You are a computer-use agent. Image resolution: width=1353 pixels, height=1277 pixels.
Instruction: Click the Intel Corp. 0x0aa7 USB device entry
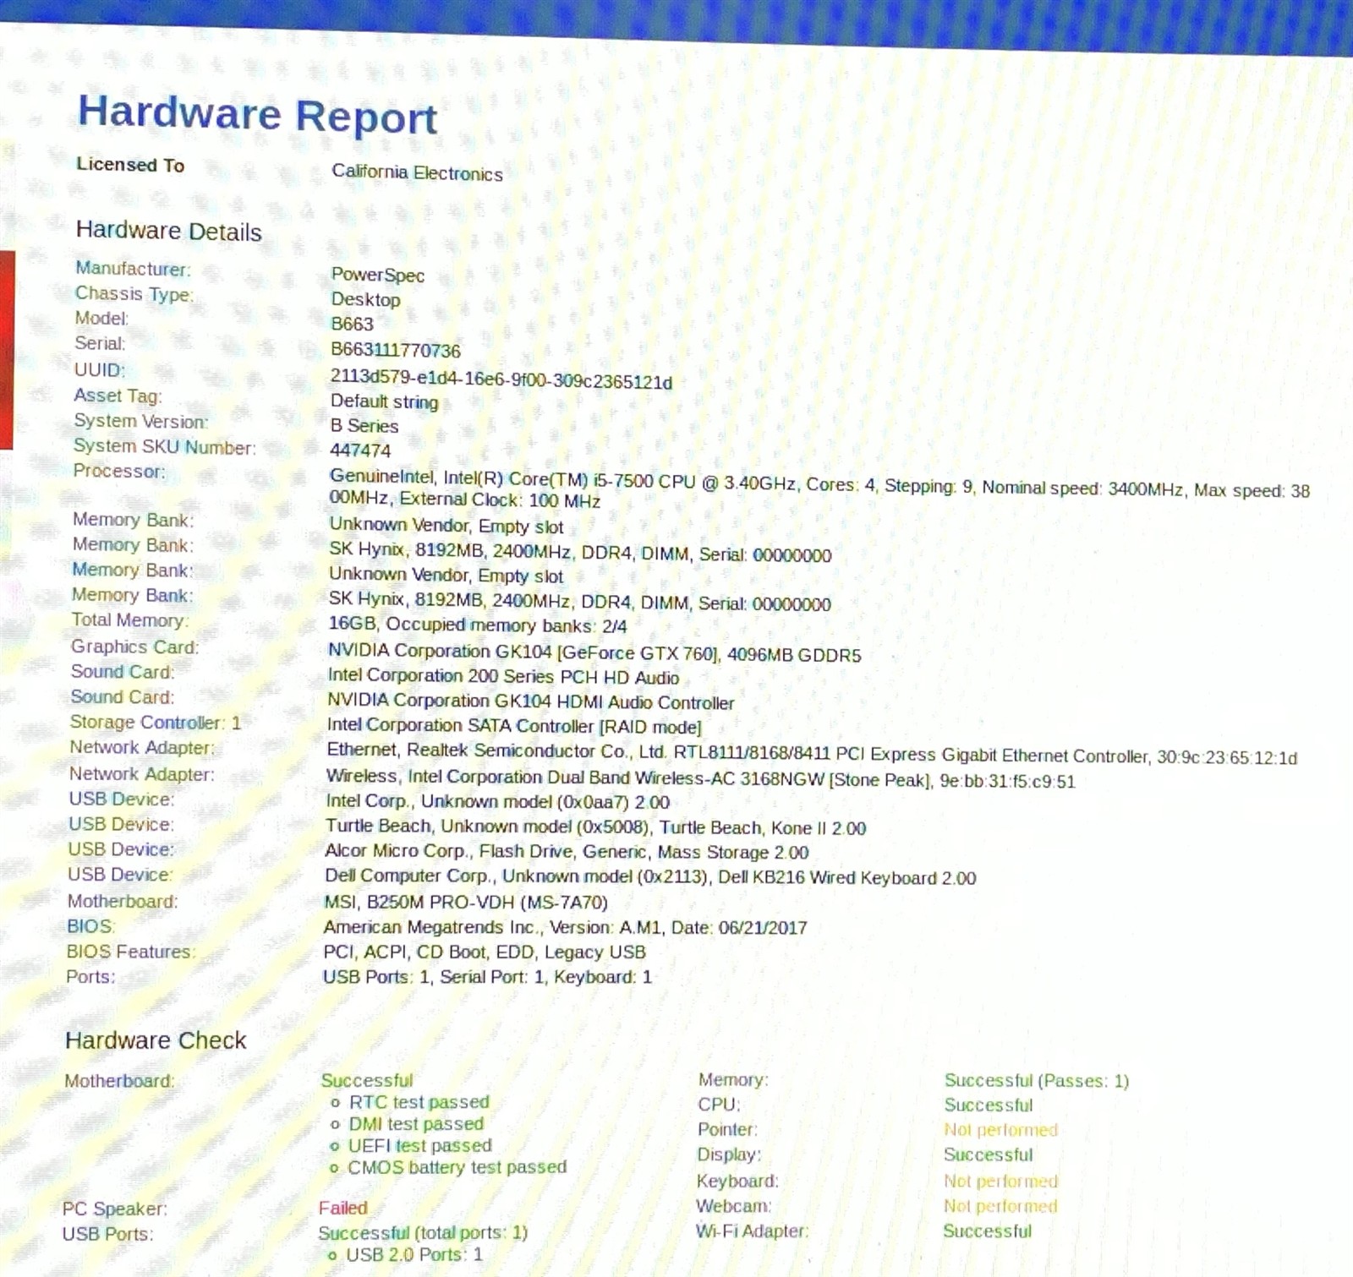(x=497, y=801)
